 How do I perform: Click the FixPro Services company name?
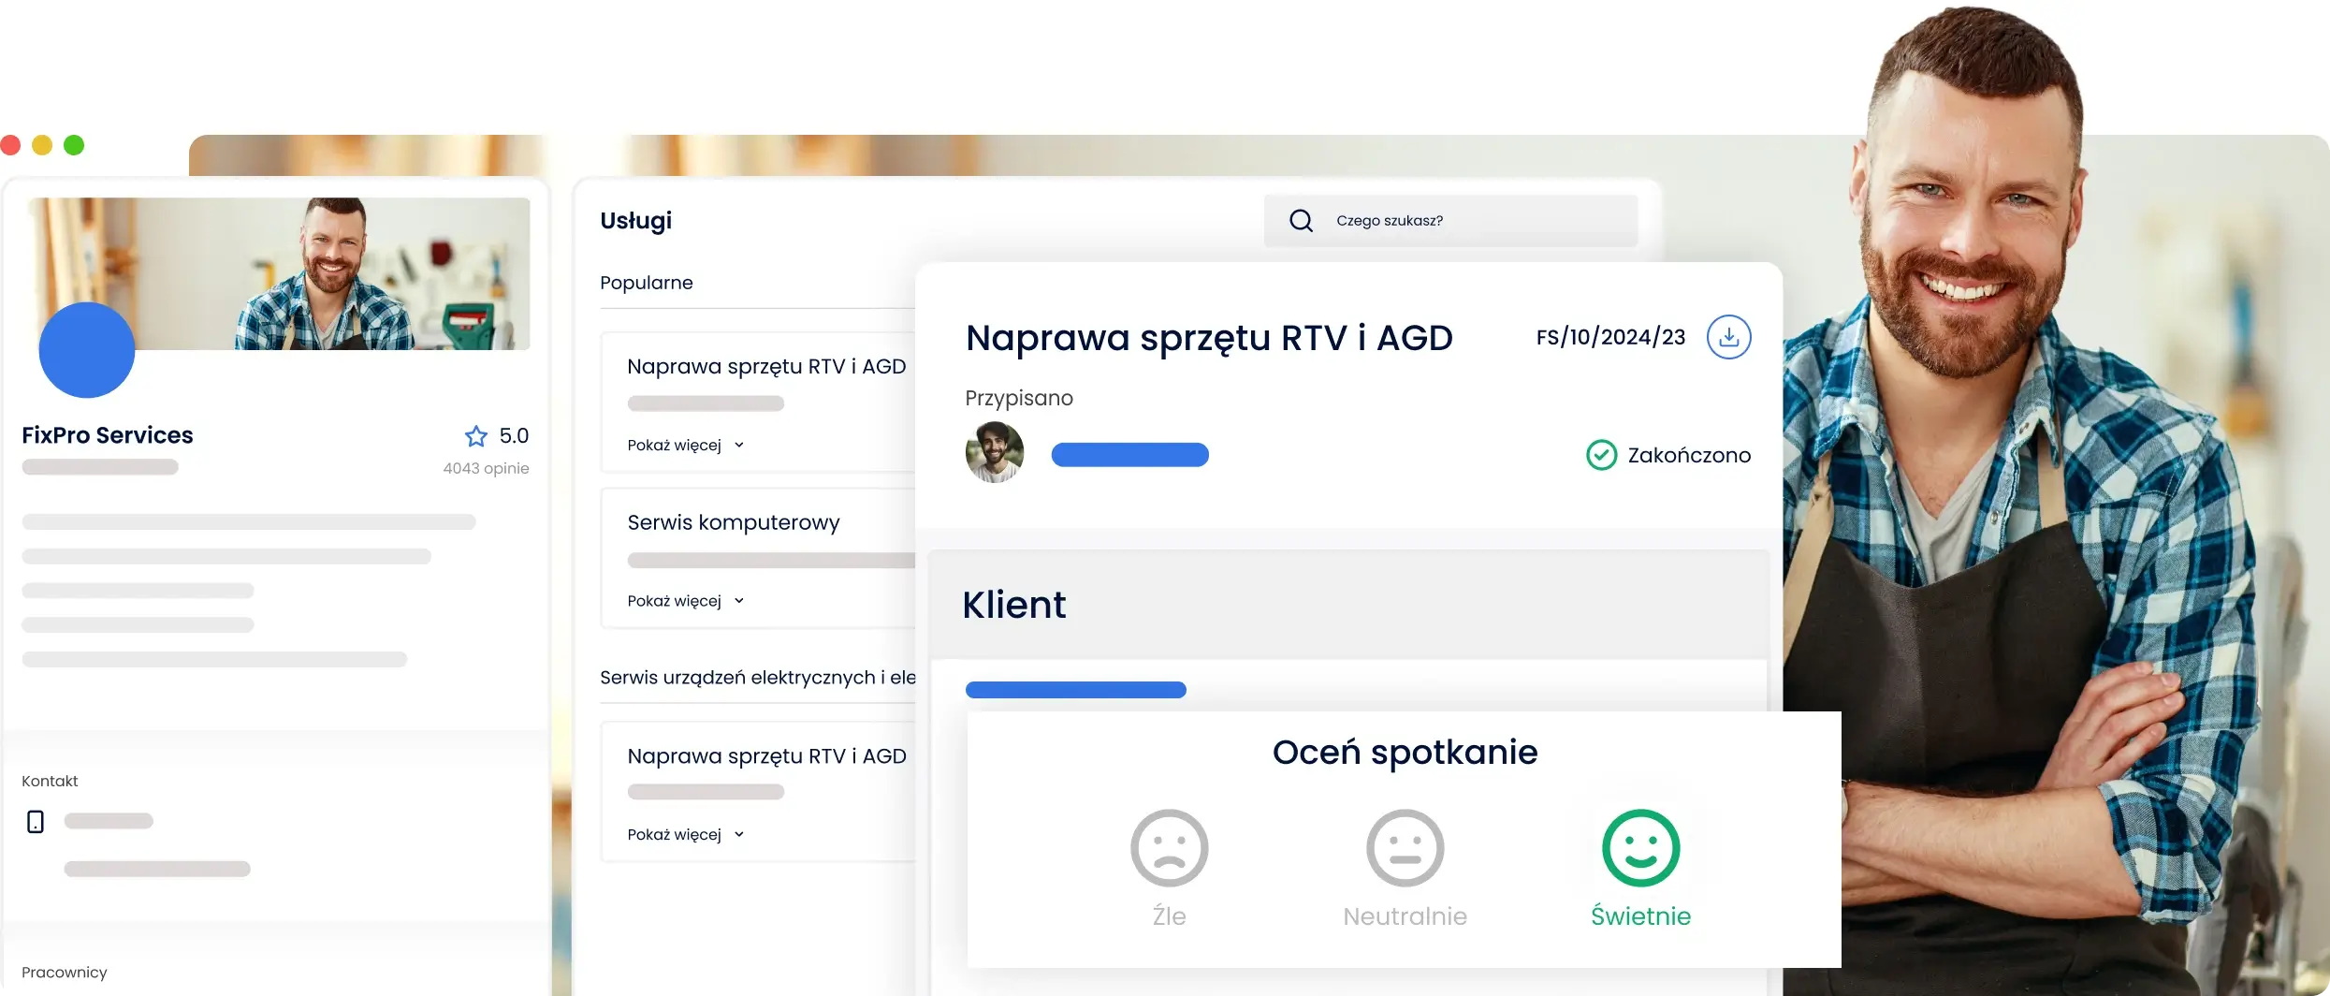pos(108,435)
